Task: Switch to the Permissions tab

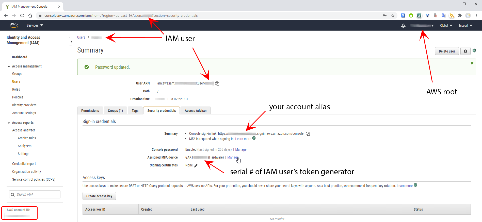Action: 90,111
